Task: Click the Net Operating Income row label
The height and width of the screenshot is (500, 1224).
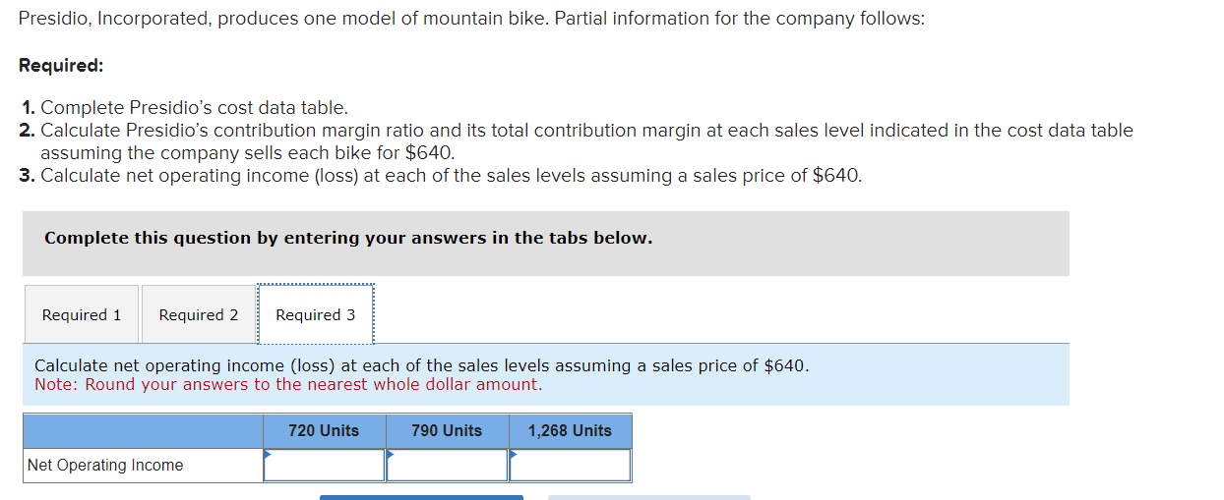Action: pyautogui.click(x=105, y=466)
